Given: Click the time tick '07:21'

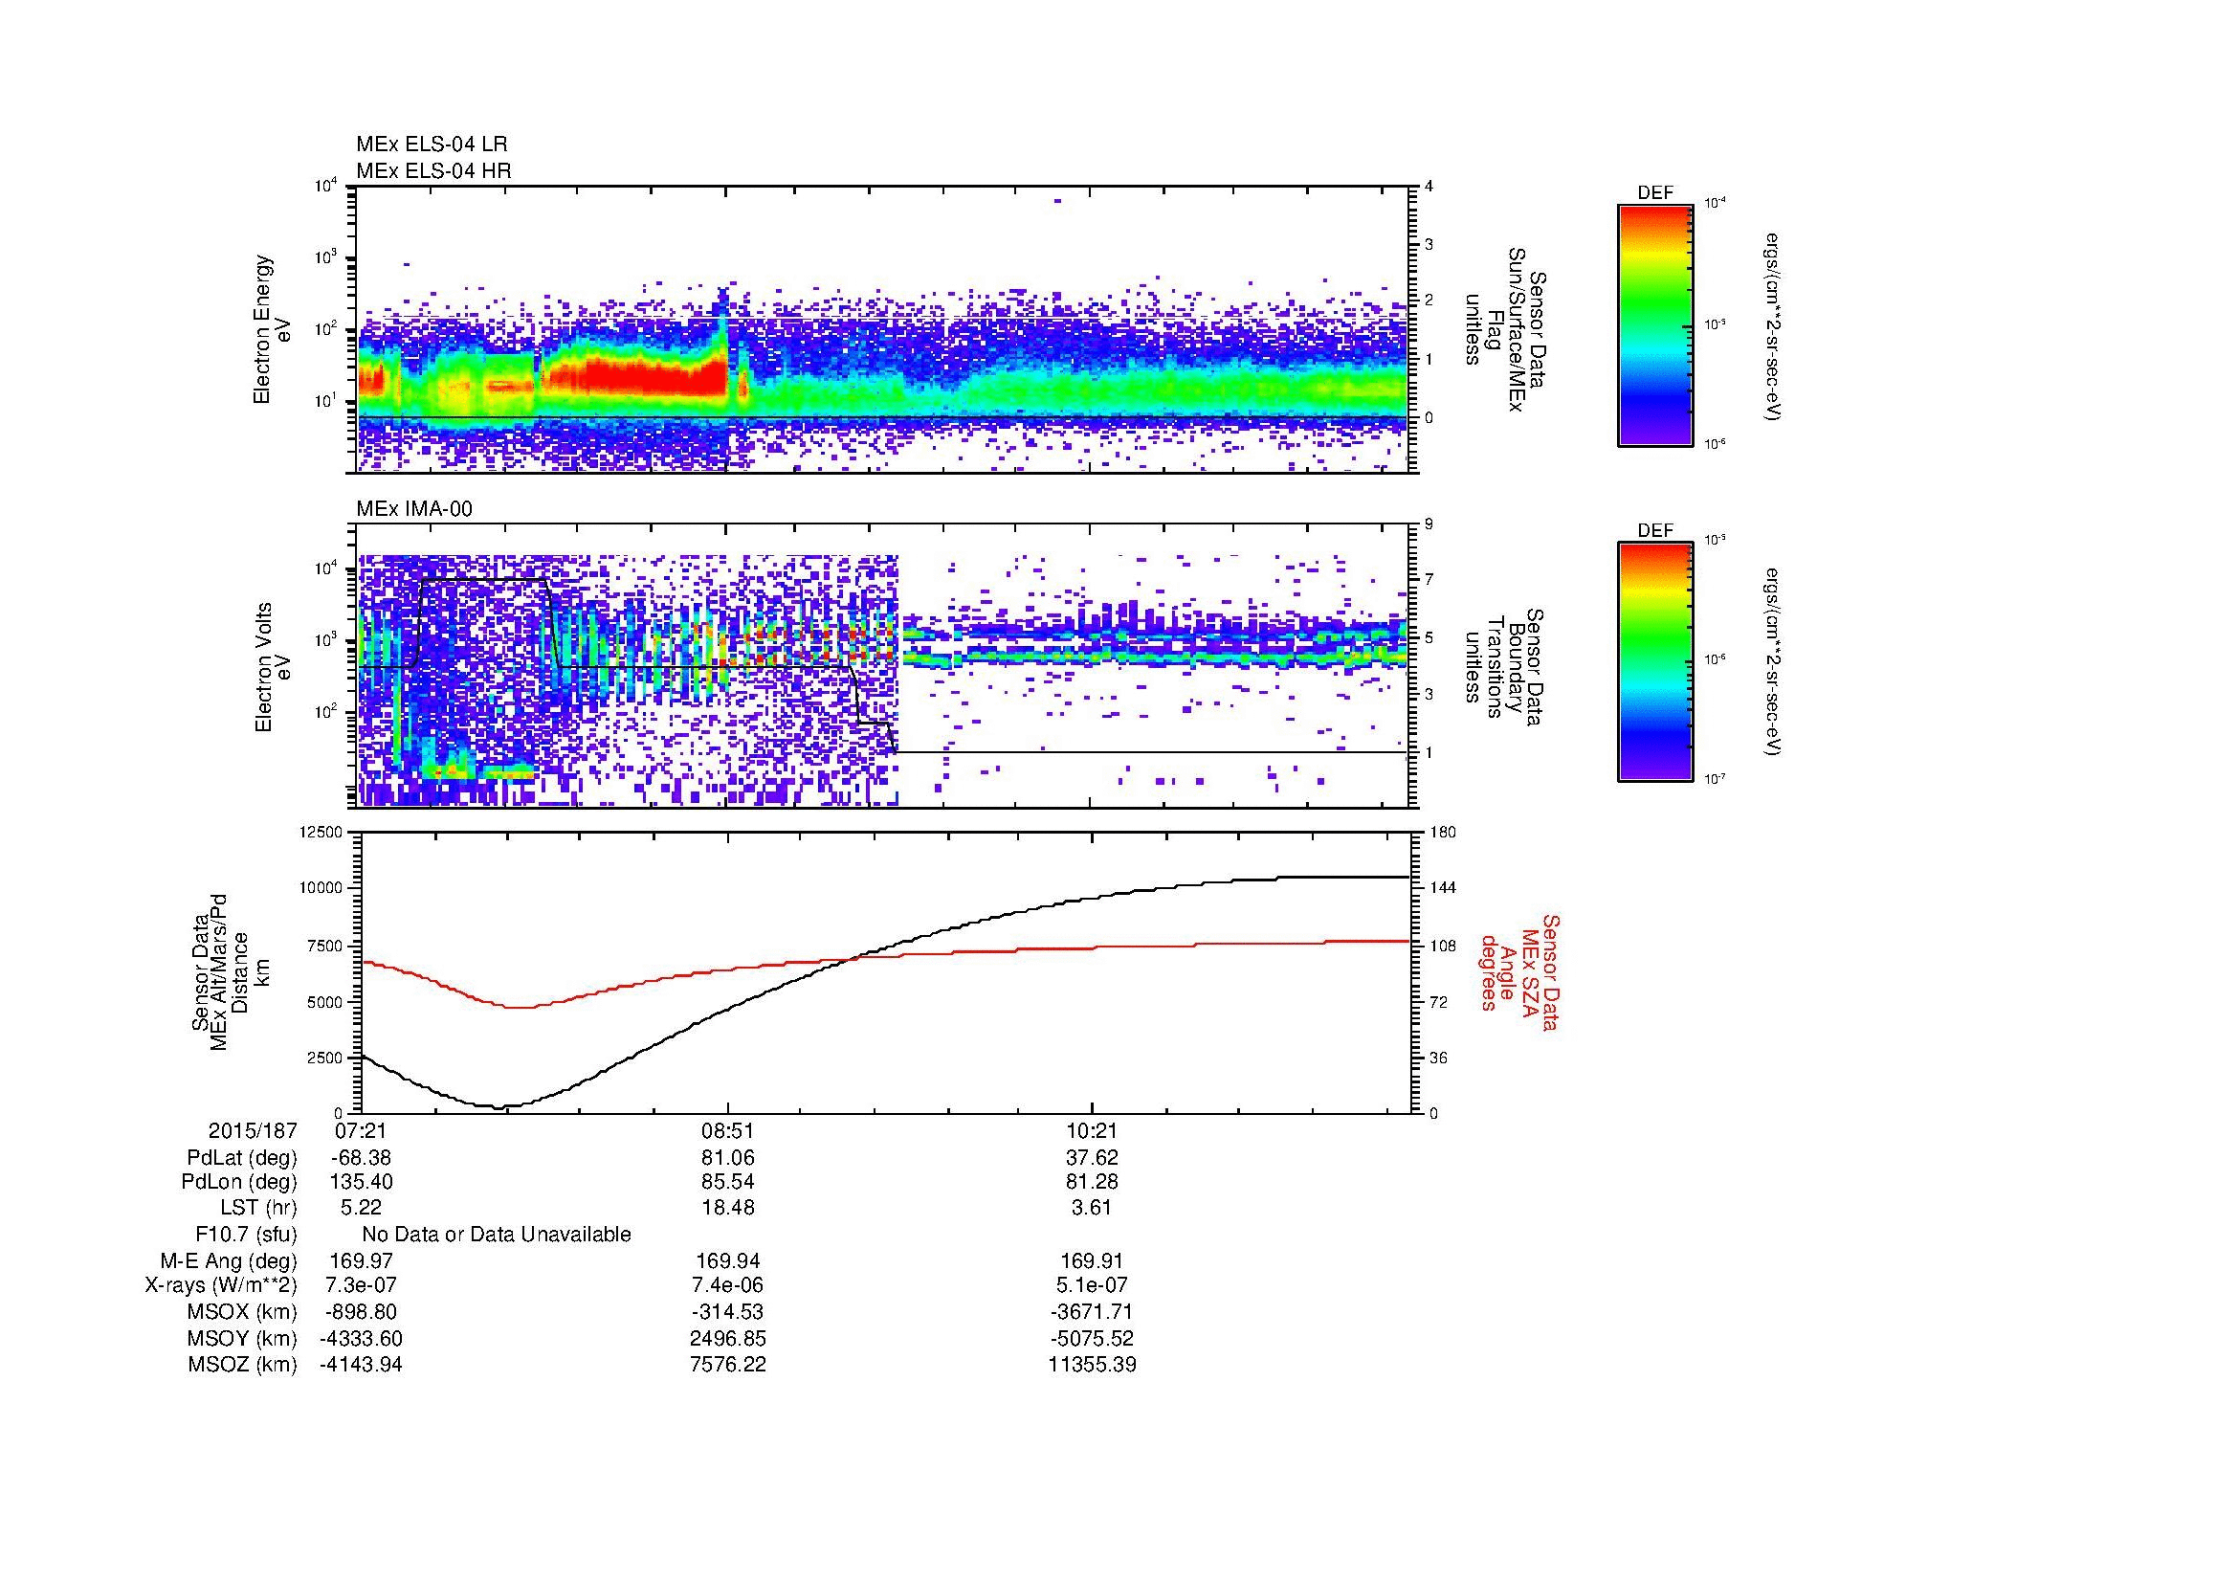Looking at the screenshot, I should (361, 1130).
